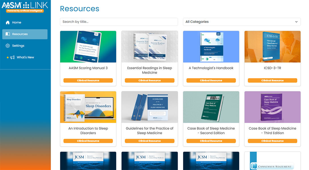
Task: Click the Resources book icon
Action: point(8,34)
